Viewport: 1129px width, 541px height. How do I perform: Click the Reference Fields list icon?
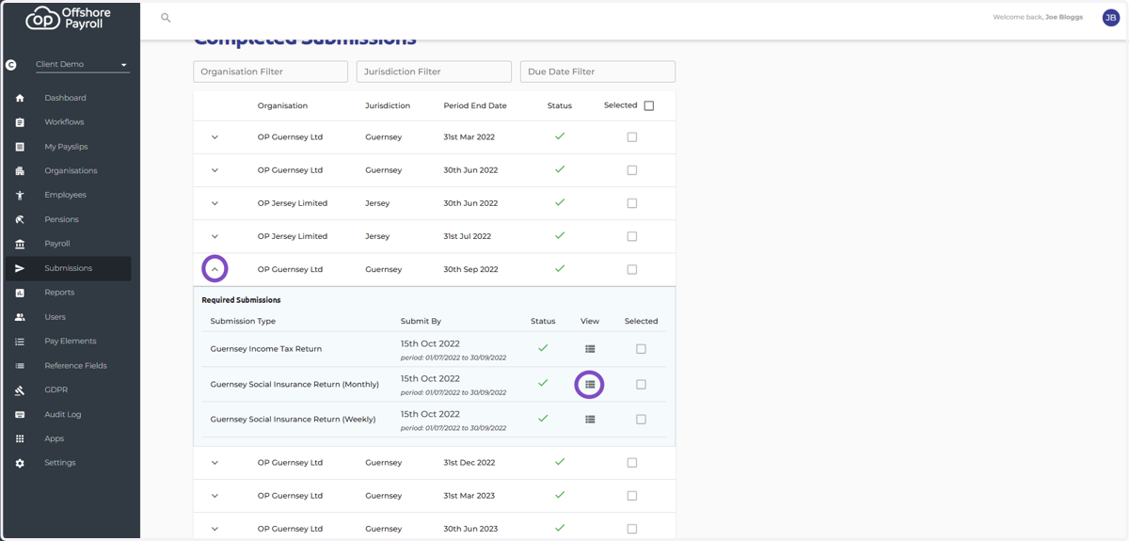tap(20, 366)
